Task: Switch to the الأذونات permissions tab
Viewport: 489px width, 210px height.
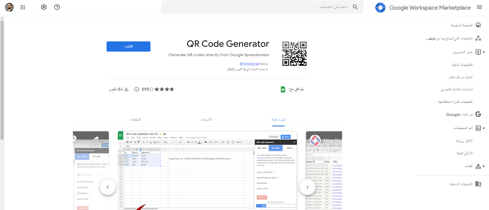Action: (206, 119)
